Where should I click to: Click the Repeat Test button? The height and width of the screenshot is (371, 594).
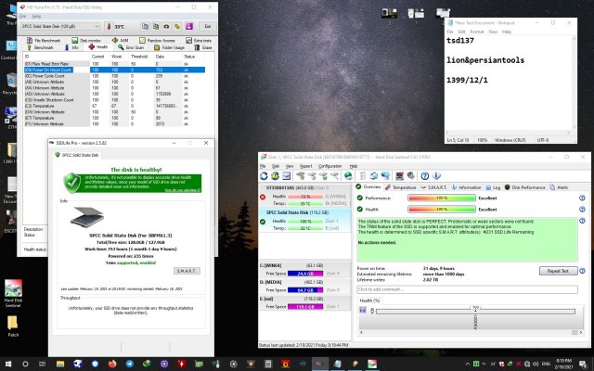coord(558,271)
